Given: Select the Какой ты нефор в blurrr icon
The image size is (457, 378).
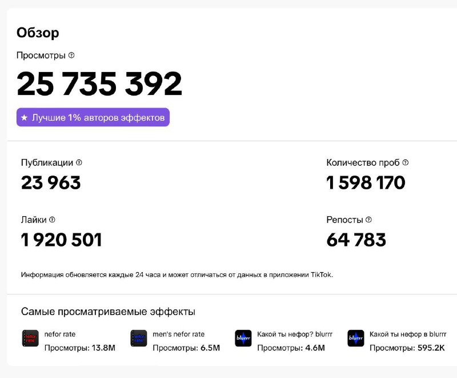Looking at the screenshot, I should click(x=355, y=339).
